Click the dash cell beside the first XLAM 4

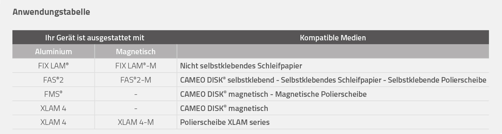coord(135,108)
